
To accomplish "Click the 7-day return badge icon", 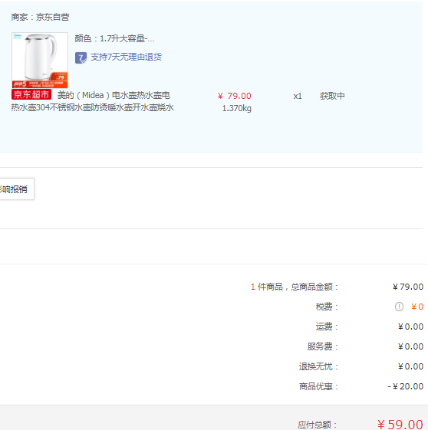I will click(81, 57).
